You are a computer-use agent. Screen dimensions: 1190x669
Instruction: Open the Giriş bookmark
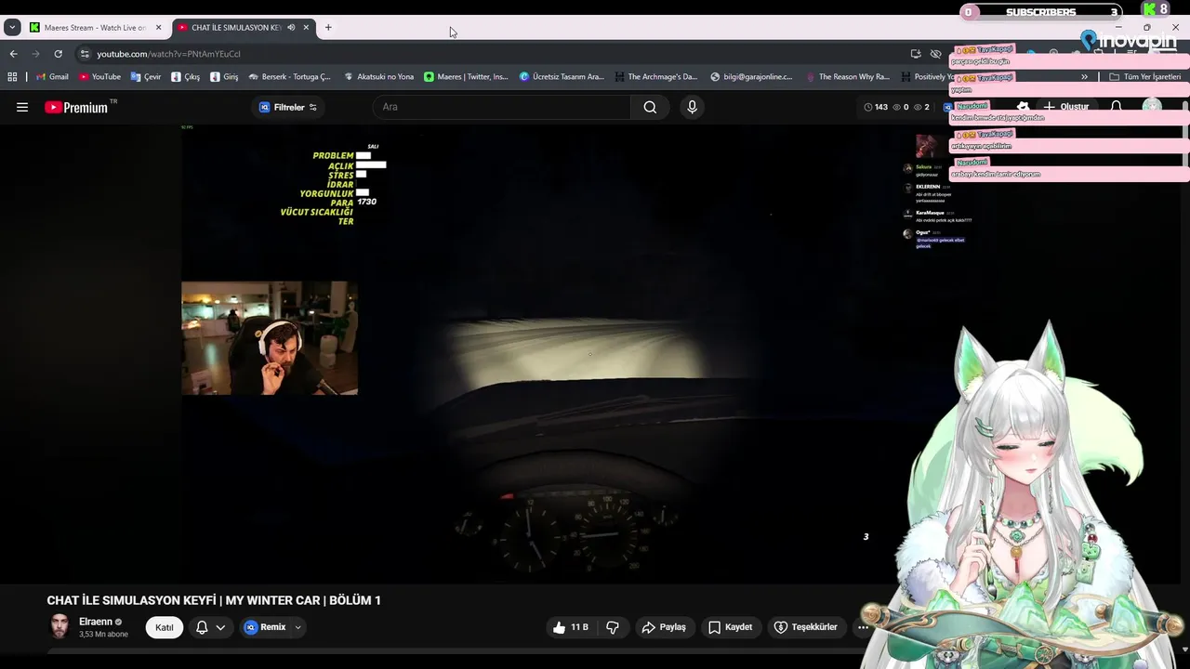click(224, 77)
